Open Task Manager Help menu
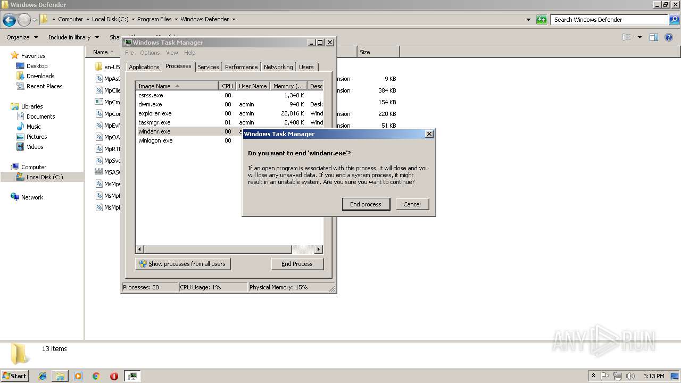 (x=190, y=53)
